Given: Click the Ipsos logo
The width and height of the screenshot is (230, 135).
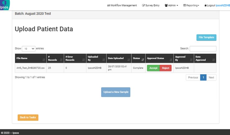Looking at the screenshot, I should click(x=5, y=5).
